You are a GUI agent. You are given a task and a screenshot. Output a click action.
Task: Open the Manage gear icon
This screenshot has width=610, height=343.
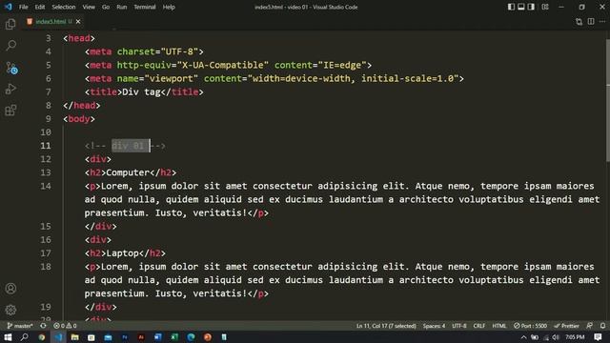coord(10,310)
